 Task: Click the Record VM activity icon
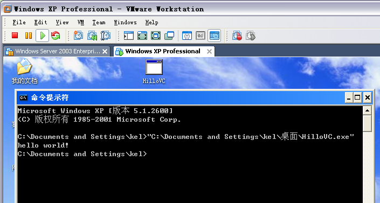(x=237, y=36)
